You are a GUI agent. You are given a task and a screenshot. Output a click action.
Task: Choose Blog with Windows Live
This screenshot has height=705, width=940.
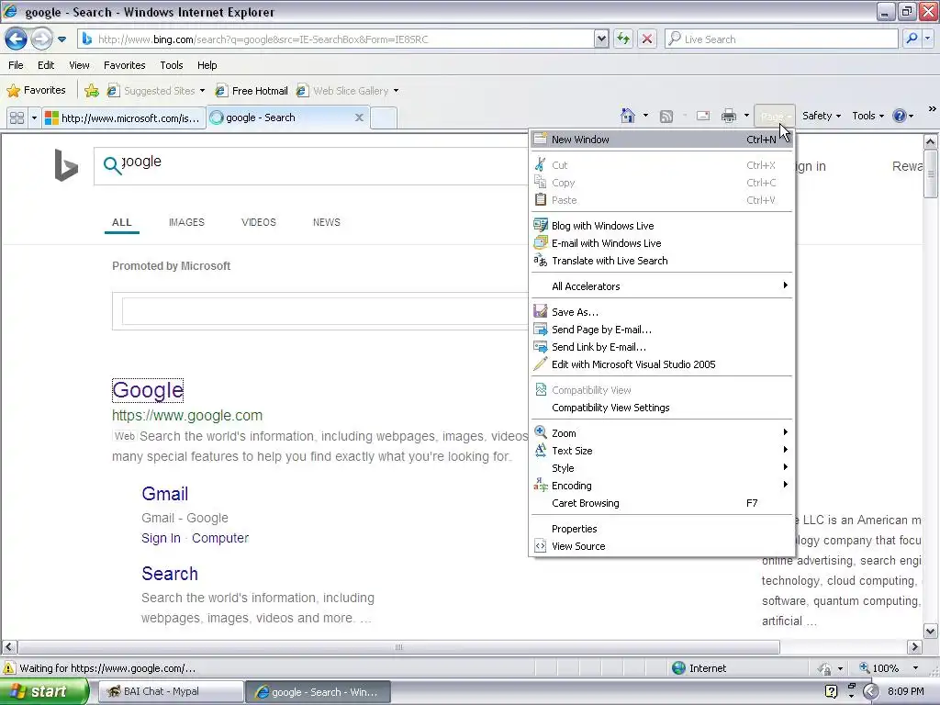point(661,226)
